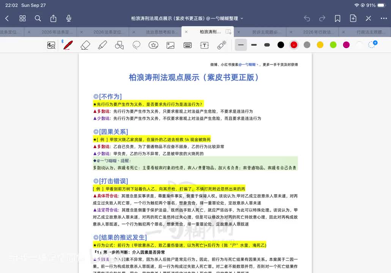Viewport: 391px width, 273px height.
Task: Tap the title 柏浪涛刑法观点展示
Action: (x=194, y=77)
